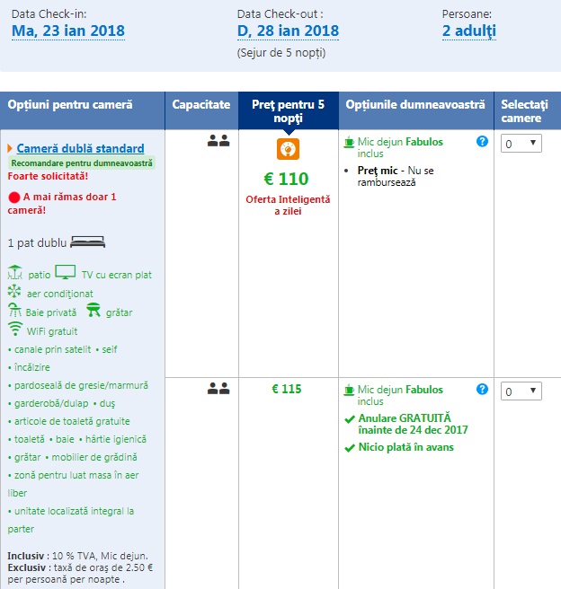Click the air conditioning snowflake icon
This screenshot has width=561, height=589.
pos(14,292)
